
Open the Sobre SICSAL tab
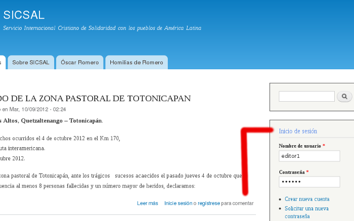click(31, 63)
